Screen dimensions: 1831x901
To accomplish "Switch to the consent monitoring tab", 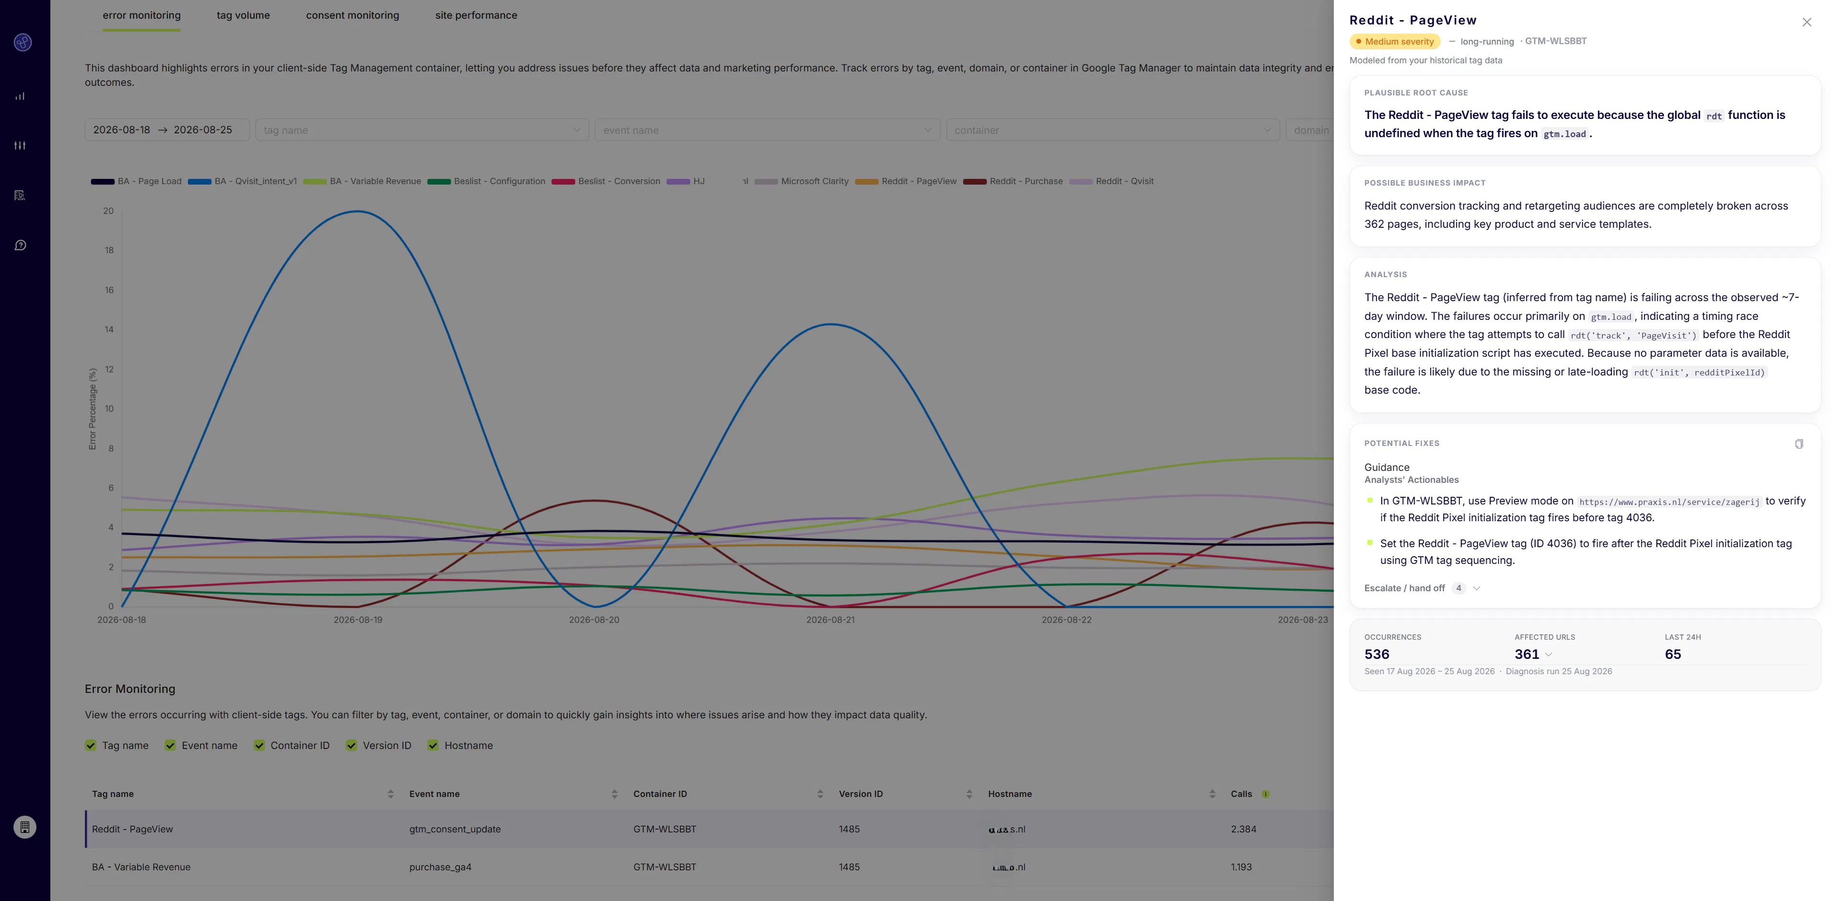I will 352,16.
